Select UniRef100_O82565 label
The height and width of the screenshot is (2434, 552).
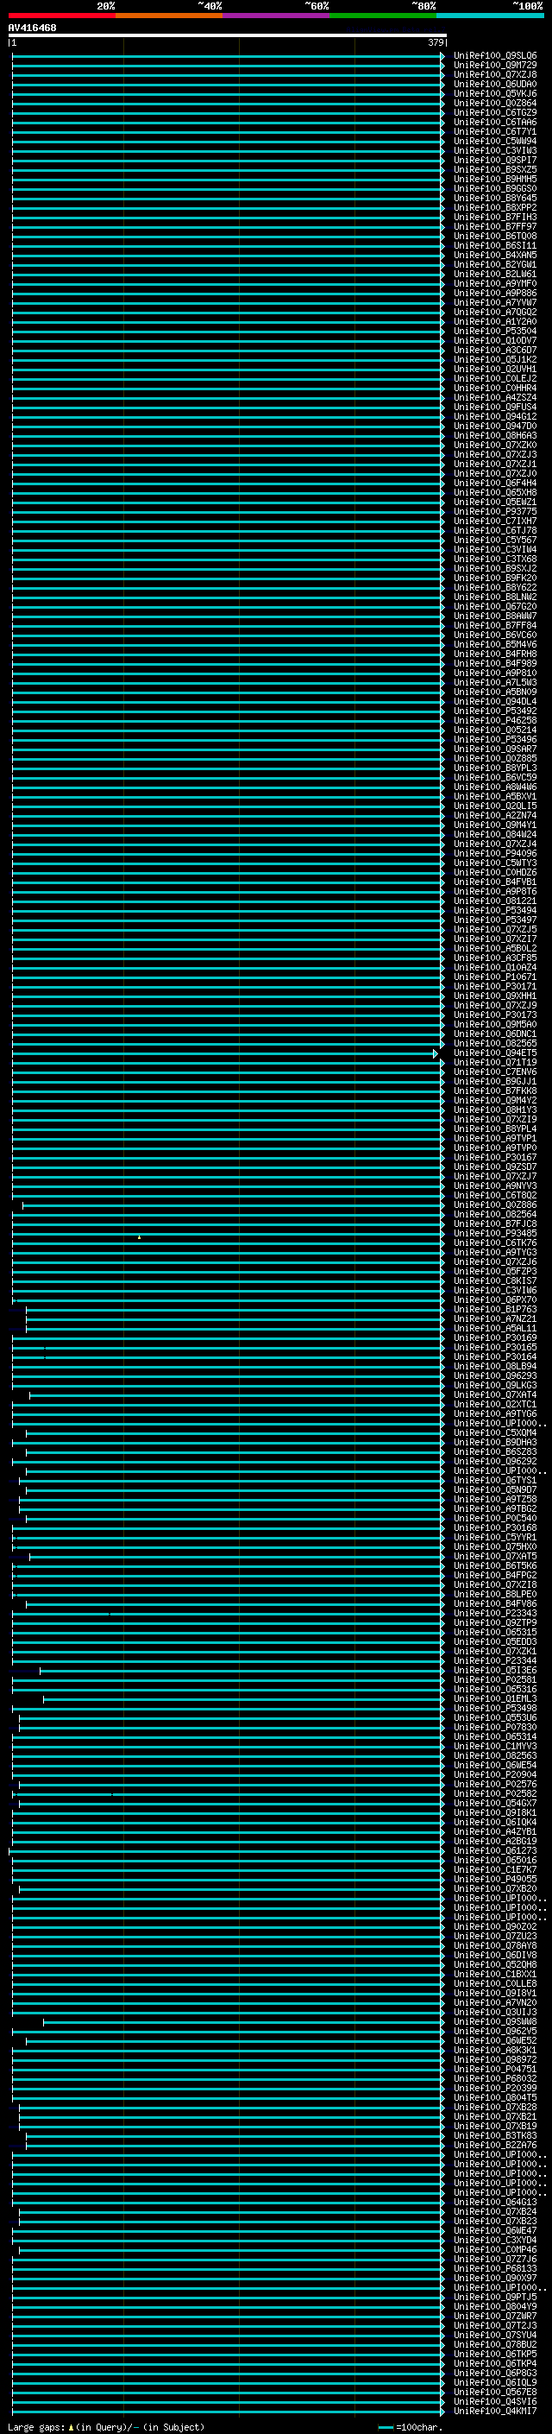coord(495,1043)
